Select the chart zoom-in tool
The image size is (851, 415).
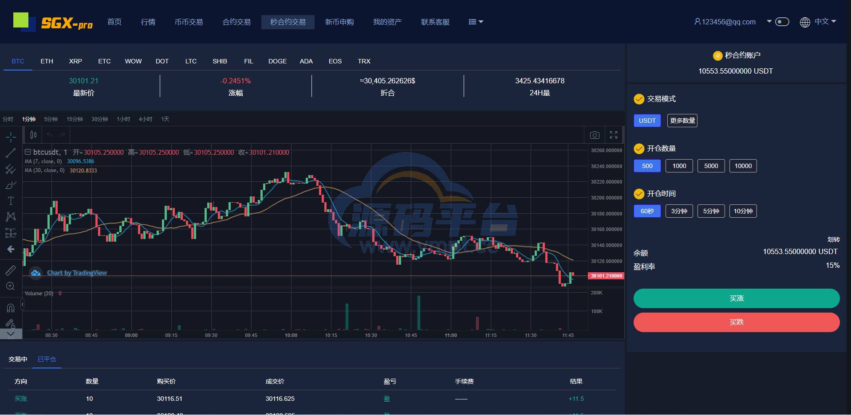click(x=11, y=286)
